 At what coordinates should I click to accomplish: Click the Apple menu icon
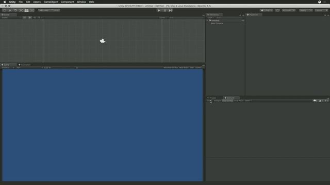[5, 2]
